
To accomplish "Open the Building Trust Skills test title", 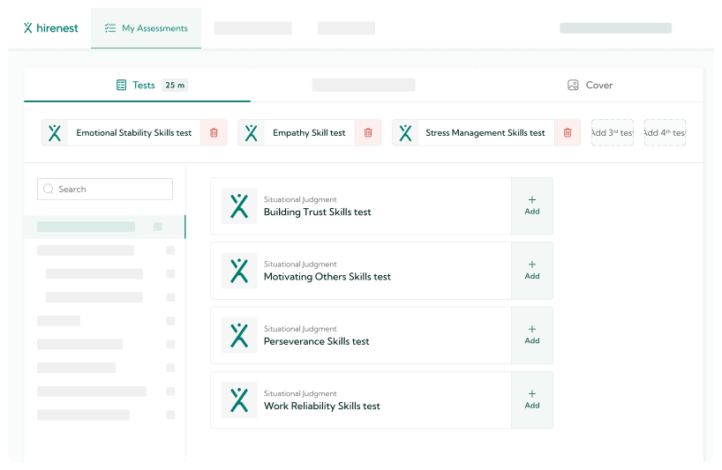I will click(317, 212).
